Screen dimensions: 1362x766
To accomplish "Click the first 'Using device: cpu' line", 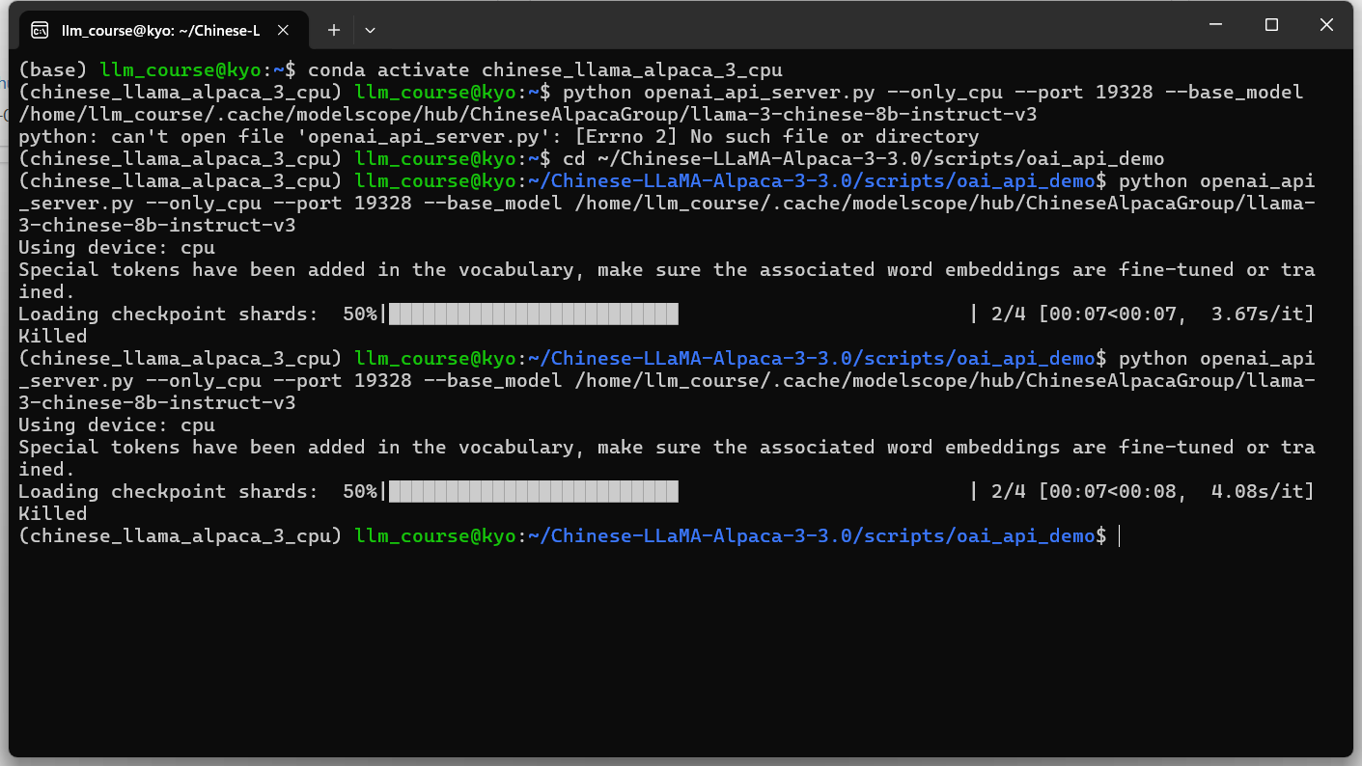I will click(x=117, y=247).
